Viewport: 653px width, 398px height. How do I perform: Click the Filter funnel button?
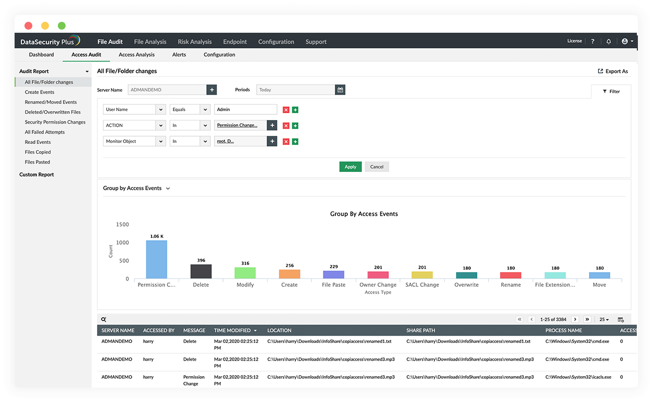tap(611, 91)
